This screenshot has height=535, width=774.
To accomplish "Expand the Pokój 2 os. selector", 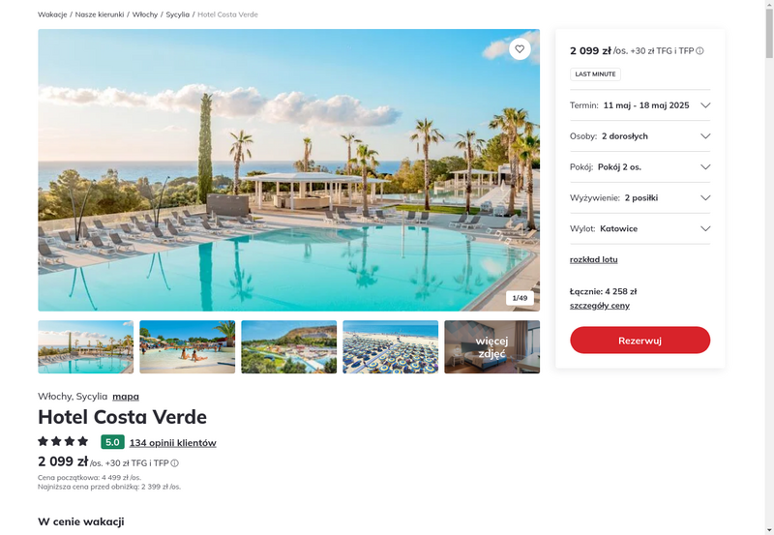I will point(640,166).
